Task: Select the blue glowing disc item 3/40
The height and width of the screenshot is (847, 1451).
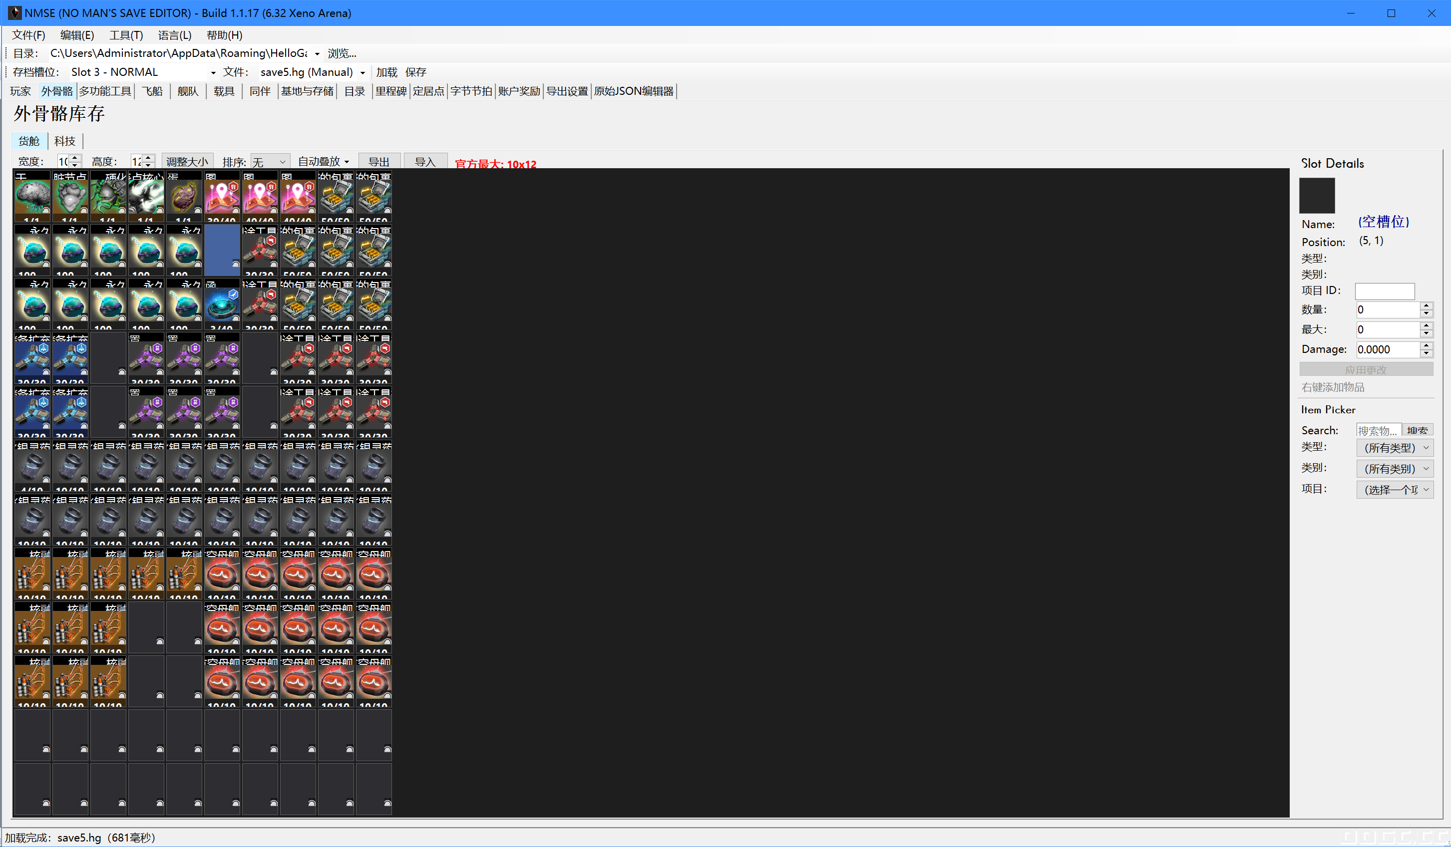Action: click(222, 304)
